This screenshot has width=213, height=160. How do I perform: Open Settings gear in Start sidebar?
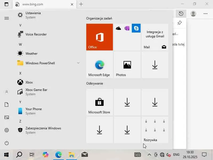click(x=6, y=130)
